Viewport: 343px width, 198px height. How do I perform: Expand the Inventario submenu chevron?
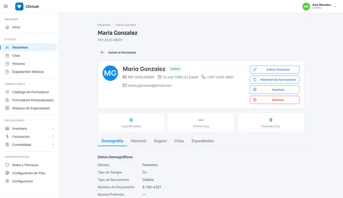tap(53, 128)
